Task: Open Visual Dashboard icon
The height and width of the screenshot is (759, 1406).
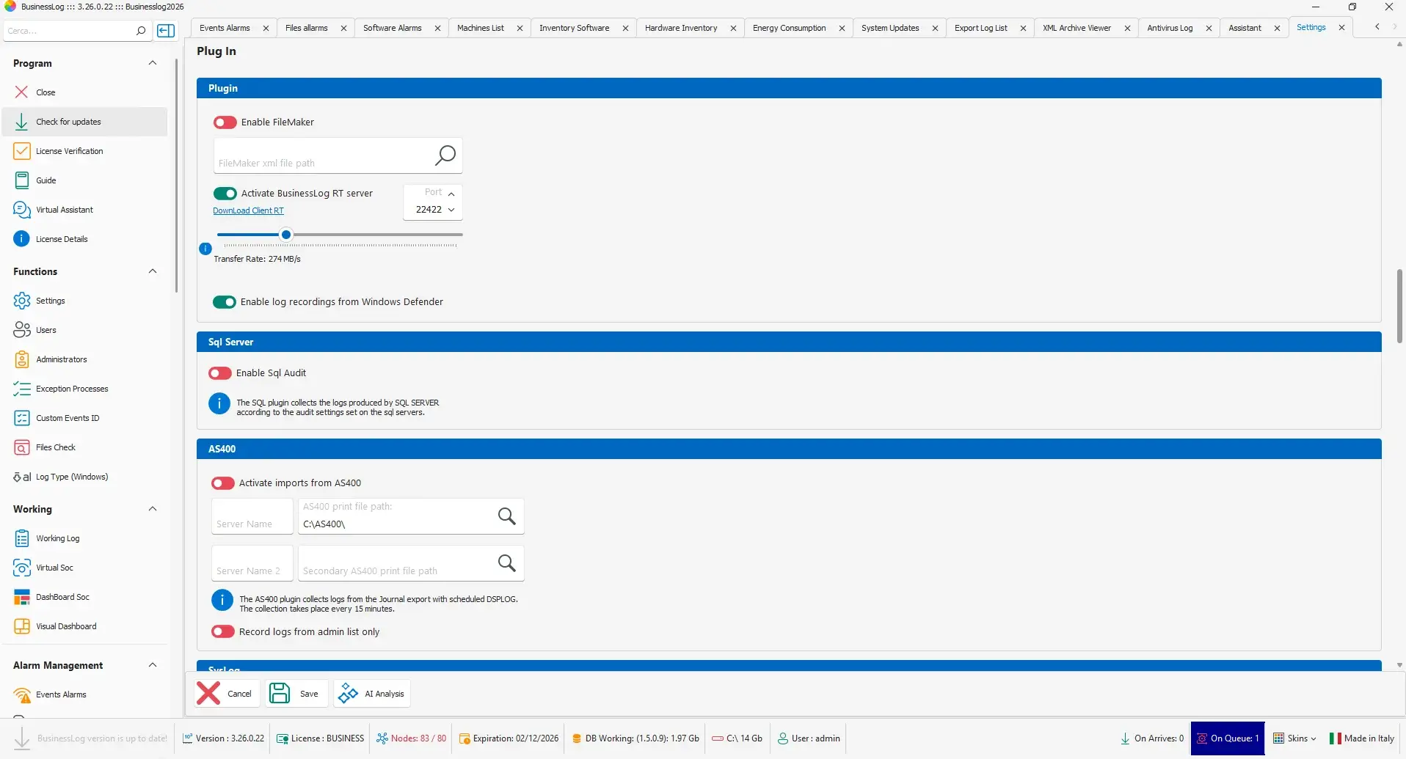Action: click(22, 626)
